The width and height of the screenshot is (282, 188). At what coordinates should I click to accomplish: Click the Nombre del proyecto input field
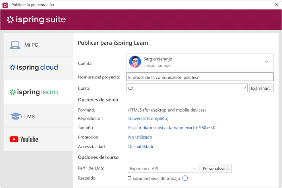[200, 77]
